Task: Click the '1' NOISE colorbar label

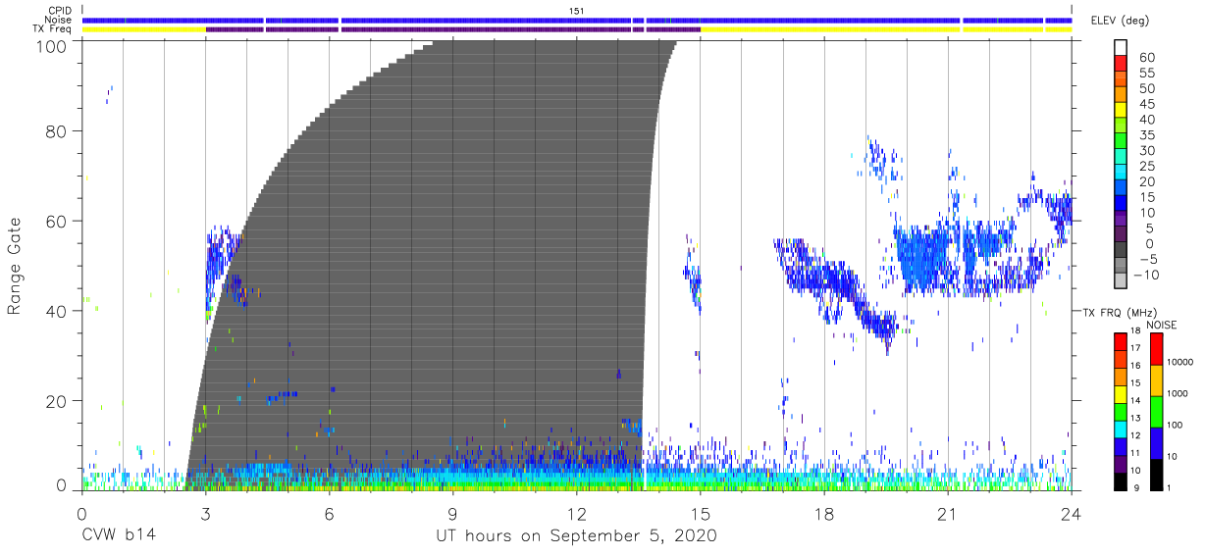Action: coord(1171,487)
